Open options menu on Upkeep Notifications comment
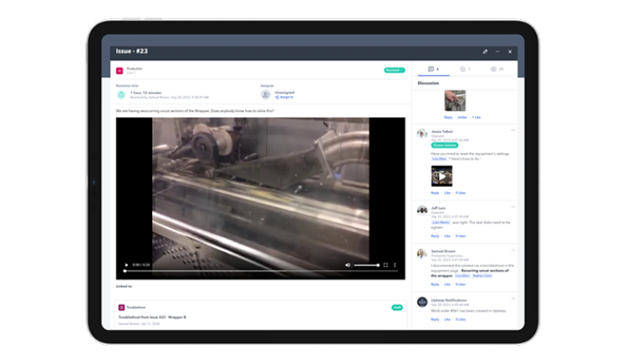 point(512,299)
